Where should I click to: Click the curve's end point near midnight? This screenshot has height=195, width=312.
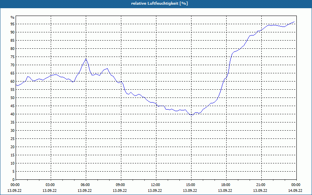[x=294, y=21]
